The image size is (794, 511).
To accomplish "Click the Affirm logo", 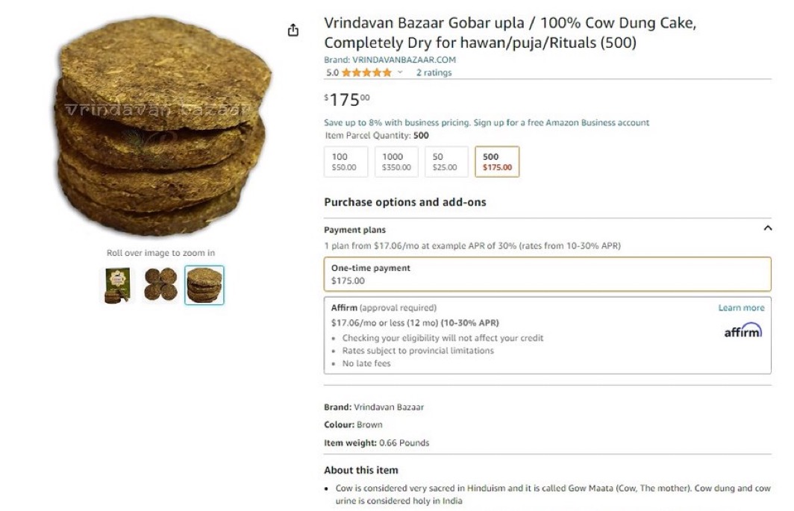I will [x=743, y=330].
